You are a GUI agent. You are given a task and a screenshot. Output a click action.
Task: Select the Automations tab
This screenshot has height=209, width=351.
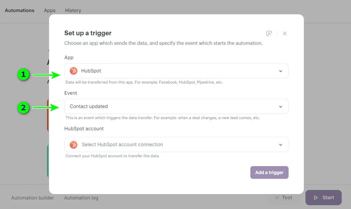click(19, 10)
